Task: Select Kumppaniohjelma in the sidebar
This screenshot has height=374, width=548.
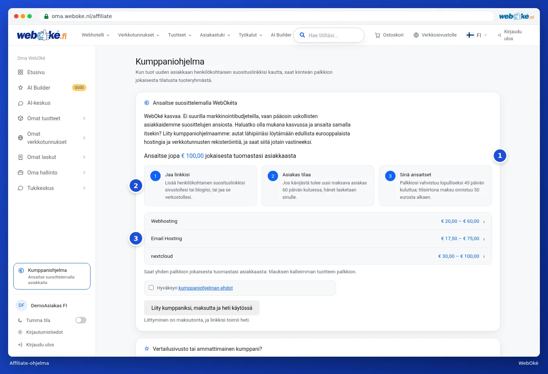Action: click(52, 276)
